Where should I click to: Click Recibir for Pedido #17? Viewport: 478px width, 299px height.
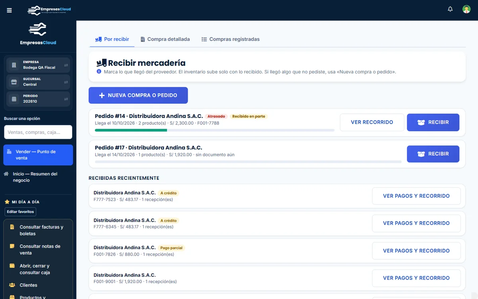[x=433, y=154]
